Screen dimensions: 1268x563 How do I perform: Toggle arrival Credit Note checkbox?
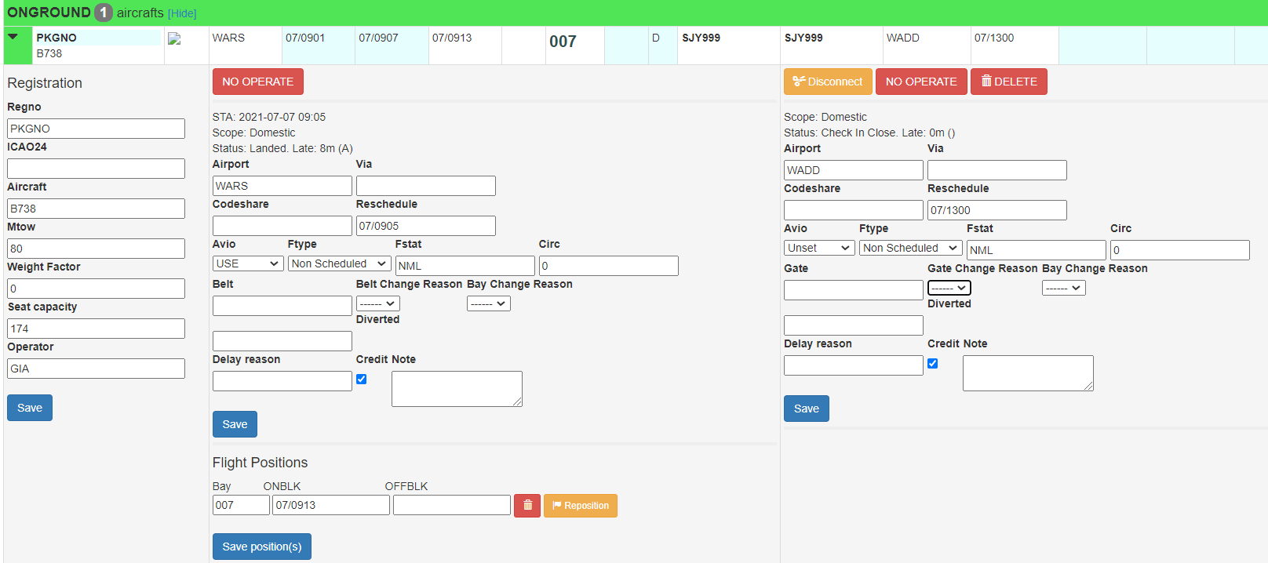click(x=362, y=380)
